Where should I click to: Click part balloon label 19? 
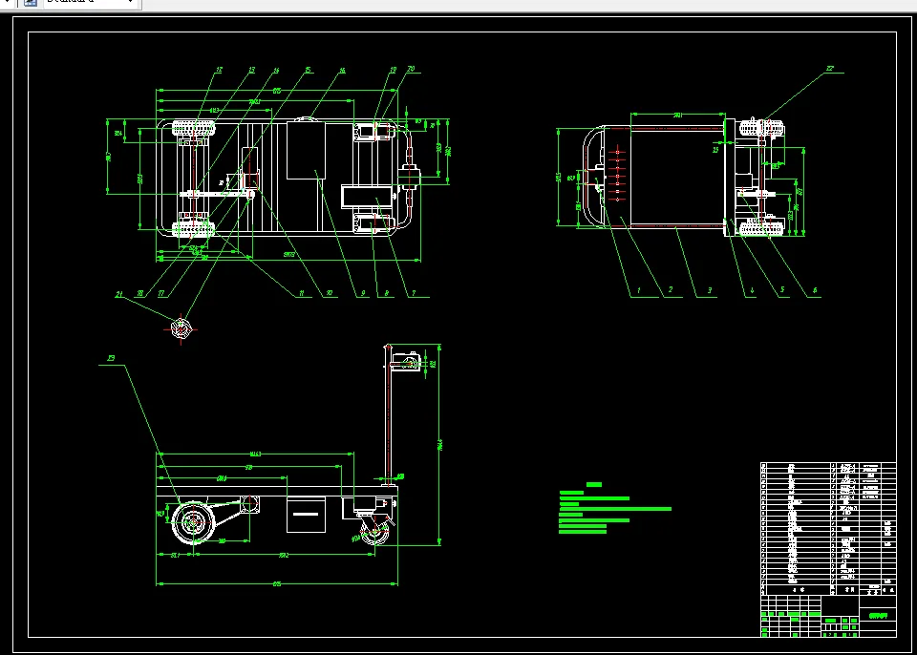[x=393, y=70]
